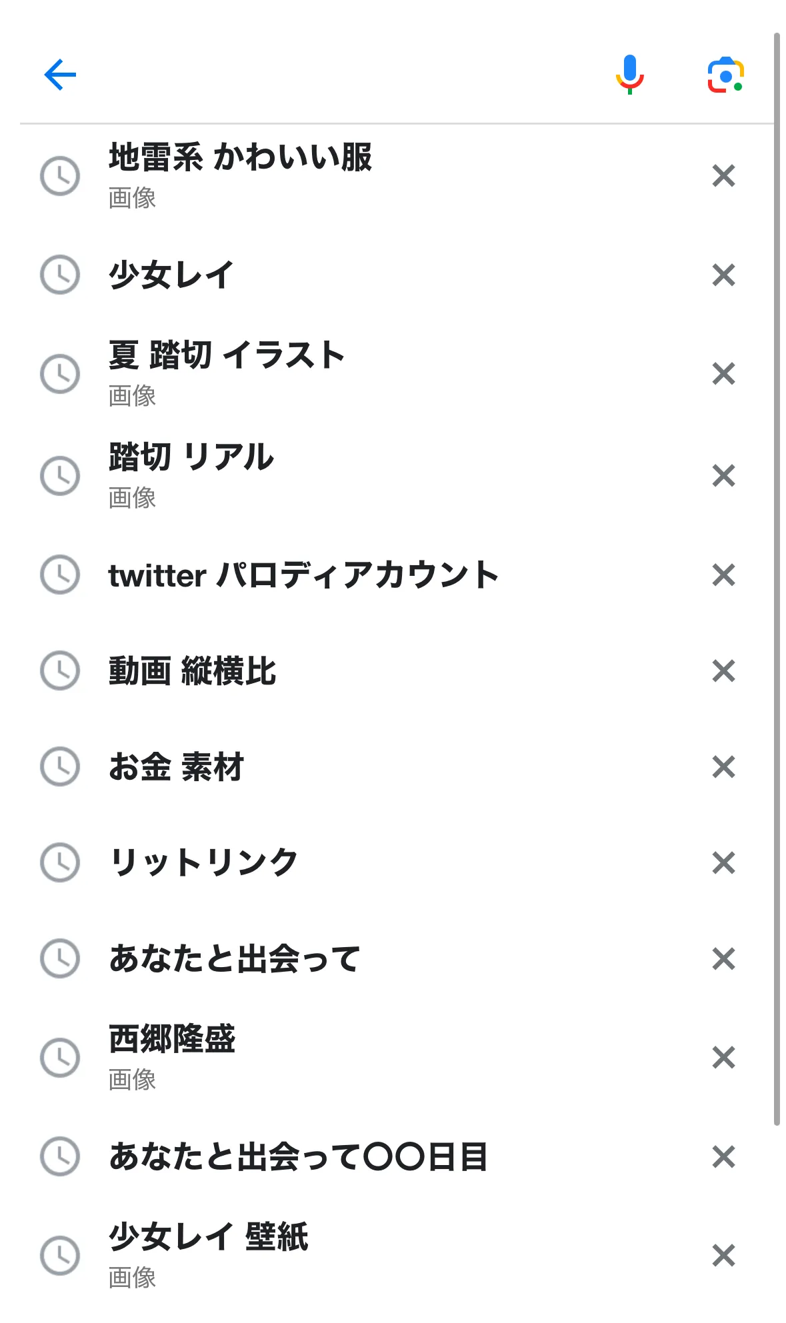
Task: Delete the 動画 縦横比 suggestion
Action: point(723,670)
